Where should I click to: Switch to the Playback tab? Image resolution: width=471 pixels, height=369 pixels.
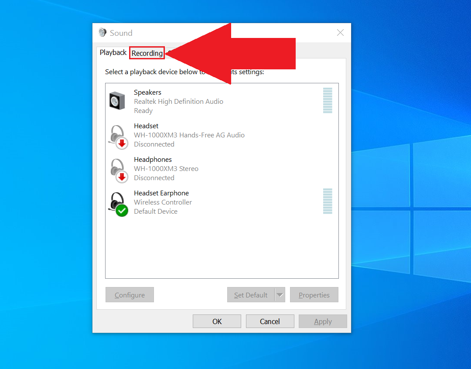pyautogui.click(x=113, y=52)
